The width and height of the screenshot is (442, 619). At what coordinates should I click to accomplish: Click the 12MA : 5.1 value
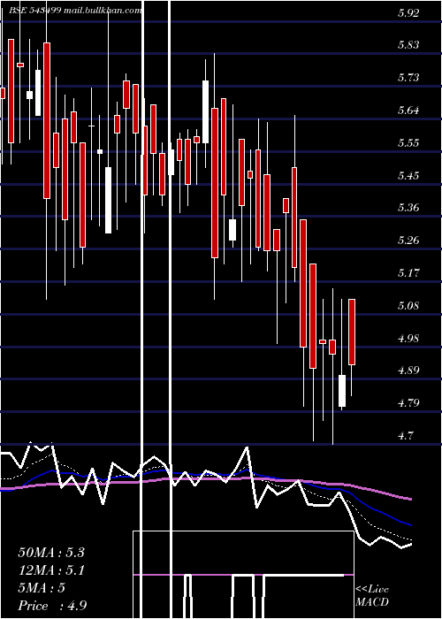[x=51, y=570]
